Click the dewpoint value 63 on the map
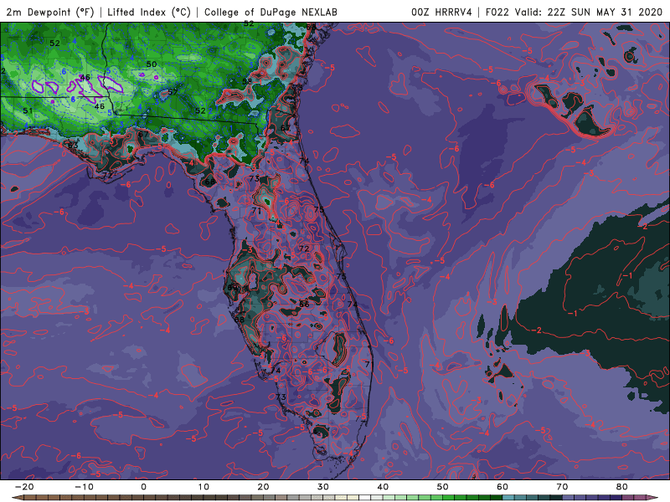 [x=73, y=145]
